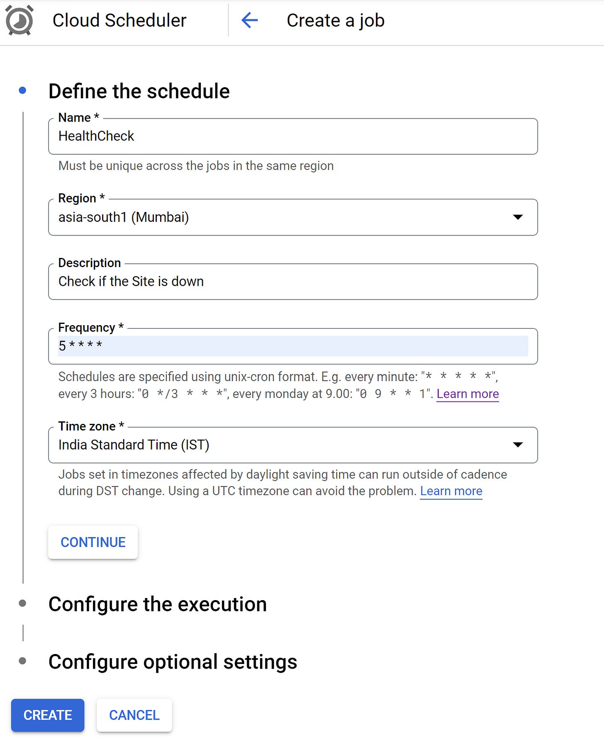Click the India Standard Time (IST) selector
Screen dimensions: 604x749
(x=293, y=445)
